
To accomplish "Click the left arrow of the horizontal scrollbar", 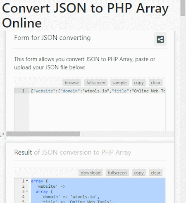I will 3,134.
